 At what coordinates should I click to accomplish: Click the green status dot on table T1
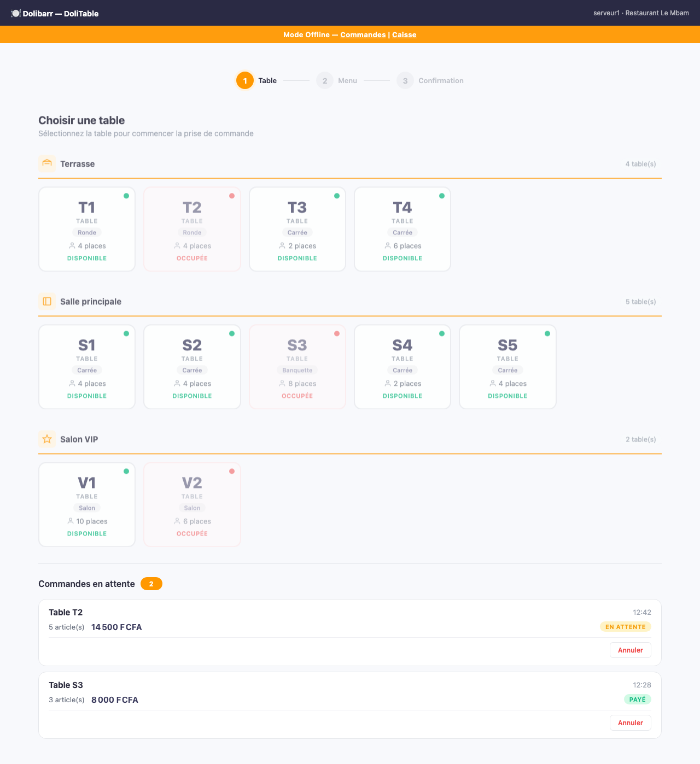click(x=126, y=196)
